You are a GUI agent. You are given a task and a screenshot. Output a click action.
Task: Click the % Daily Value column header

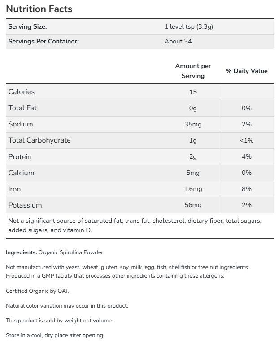pyautogui.click(x=246, y=71)
